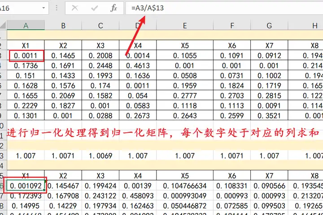This screenshot has width=323, height=215.
Task: Click cell E18 containing 0.050446872
Action: click(x=185, y=206)
